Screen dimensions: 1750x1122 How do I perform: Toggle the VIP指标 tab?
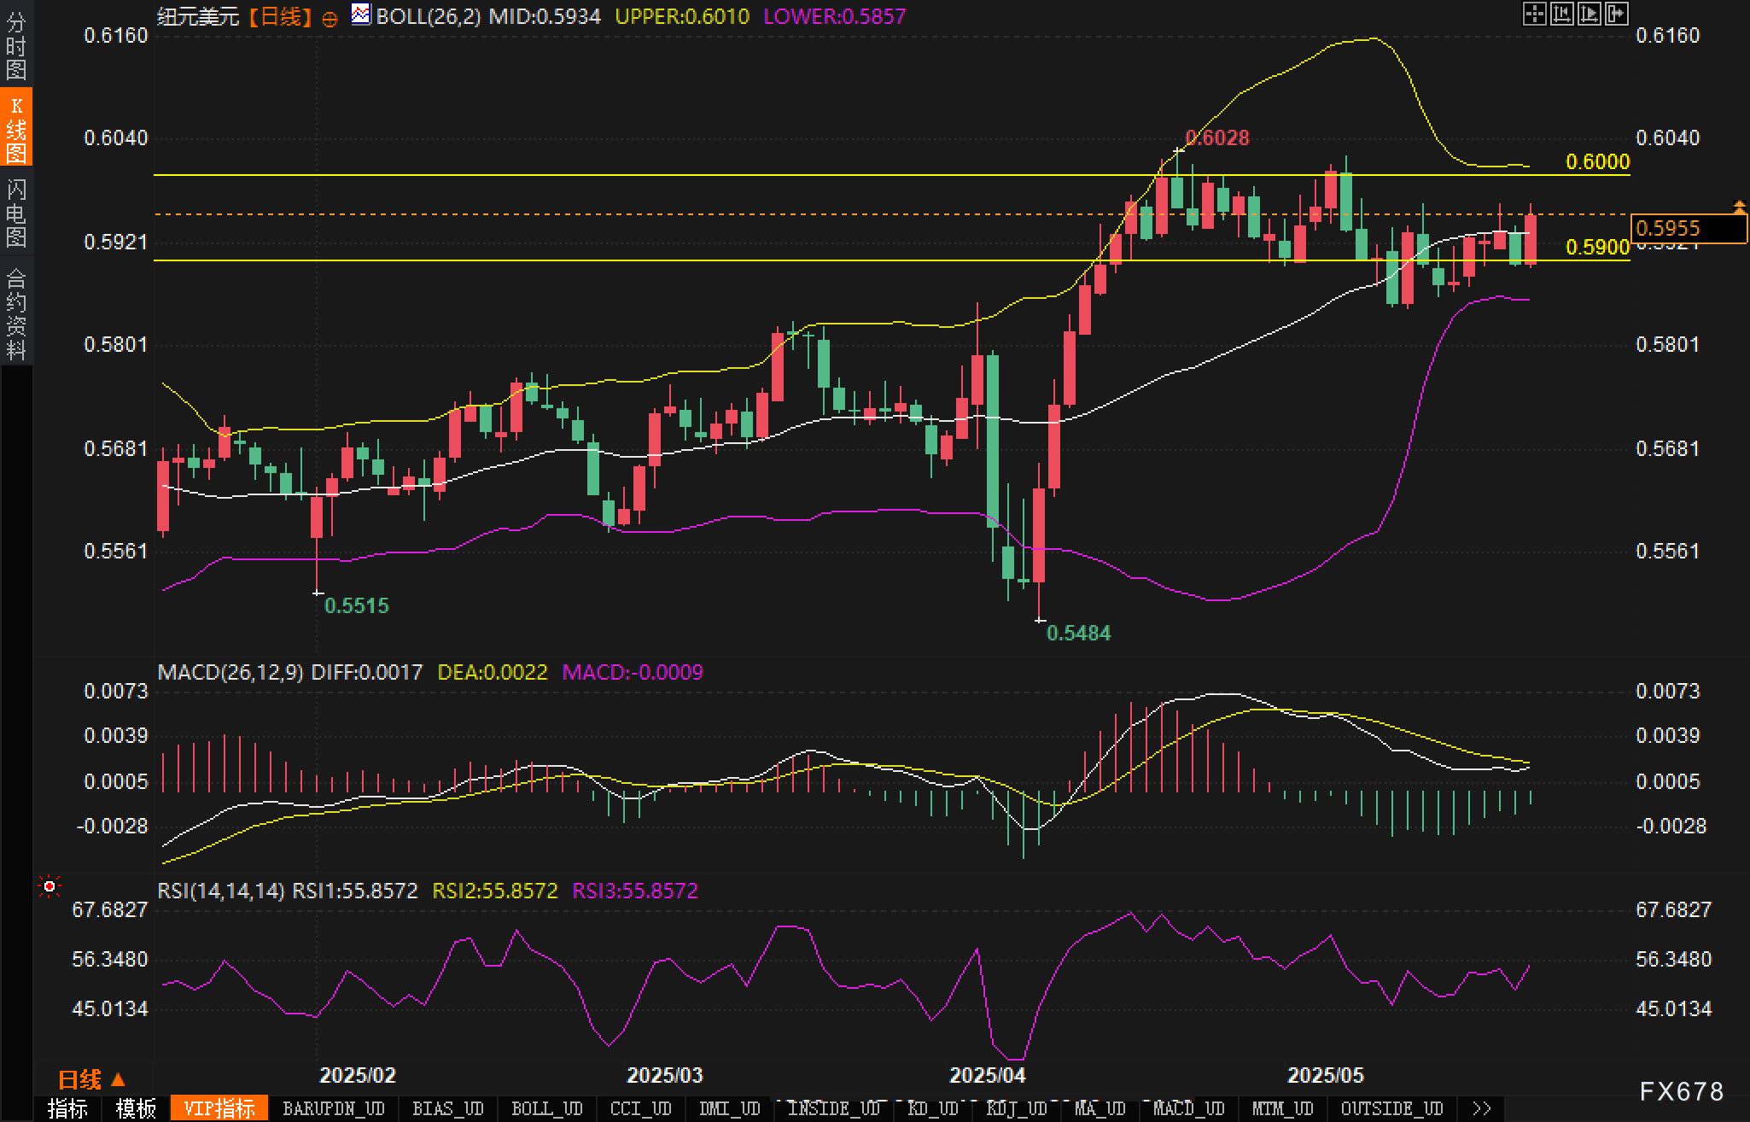(219, 1108)
